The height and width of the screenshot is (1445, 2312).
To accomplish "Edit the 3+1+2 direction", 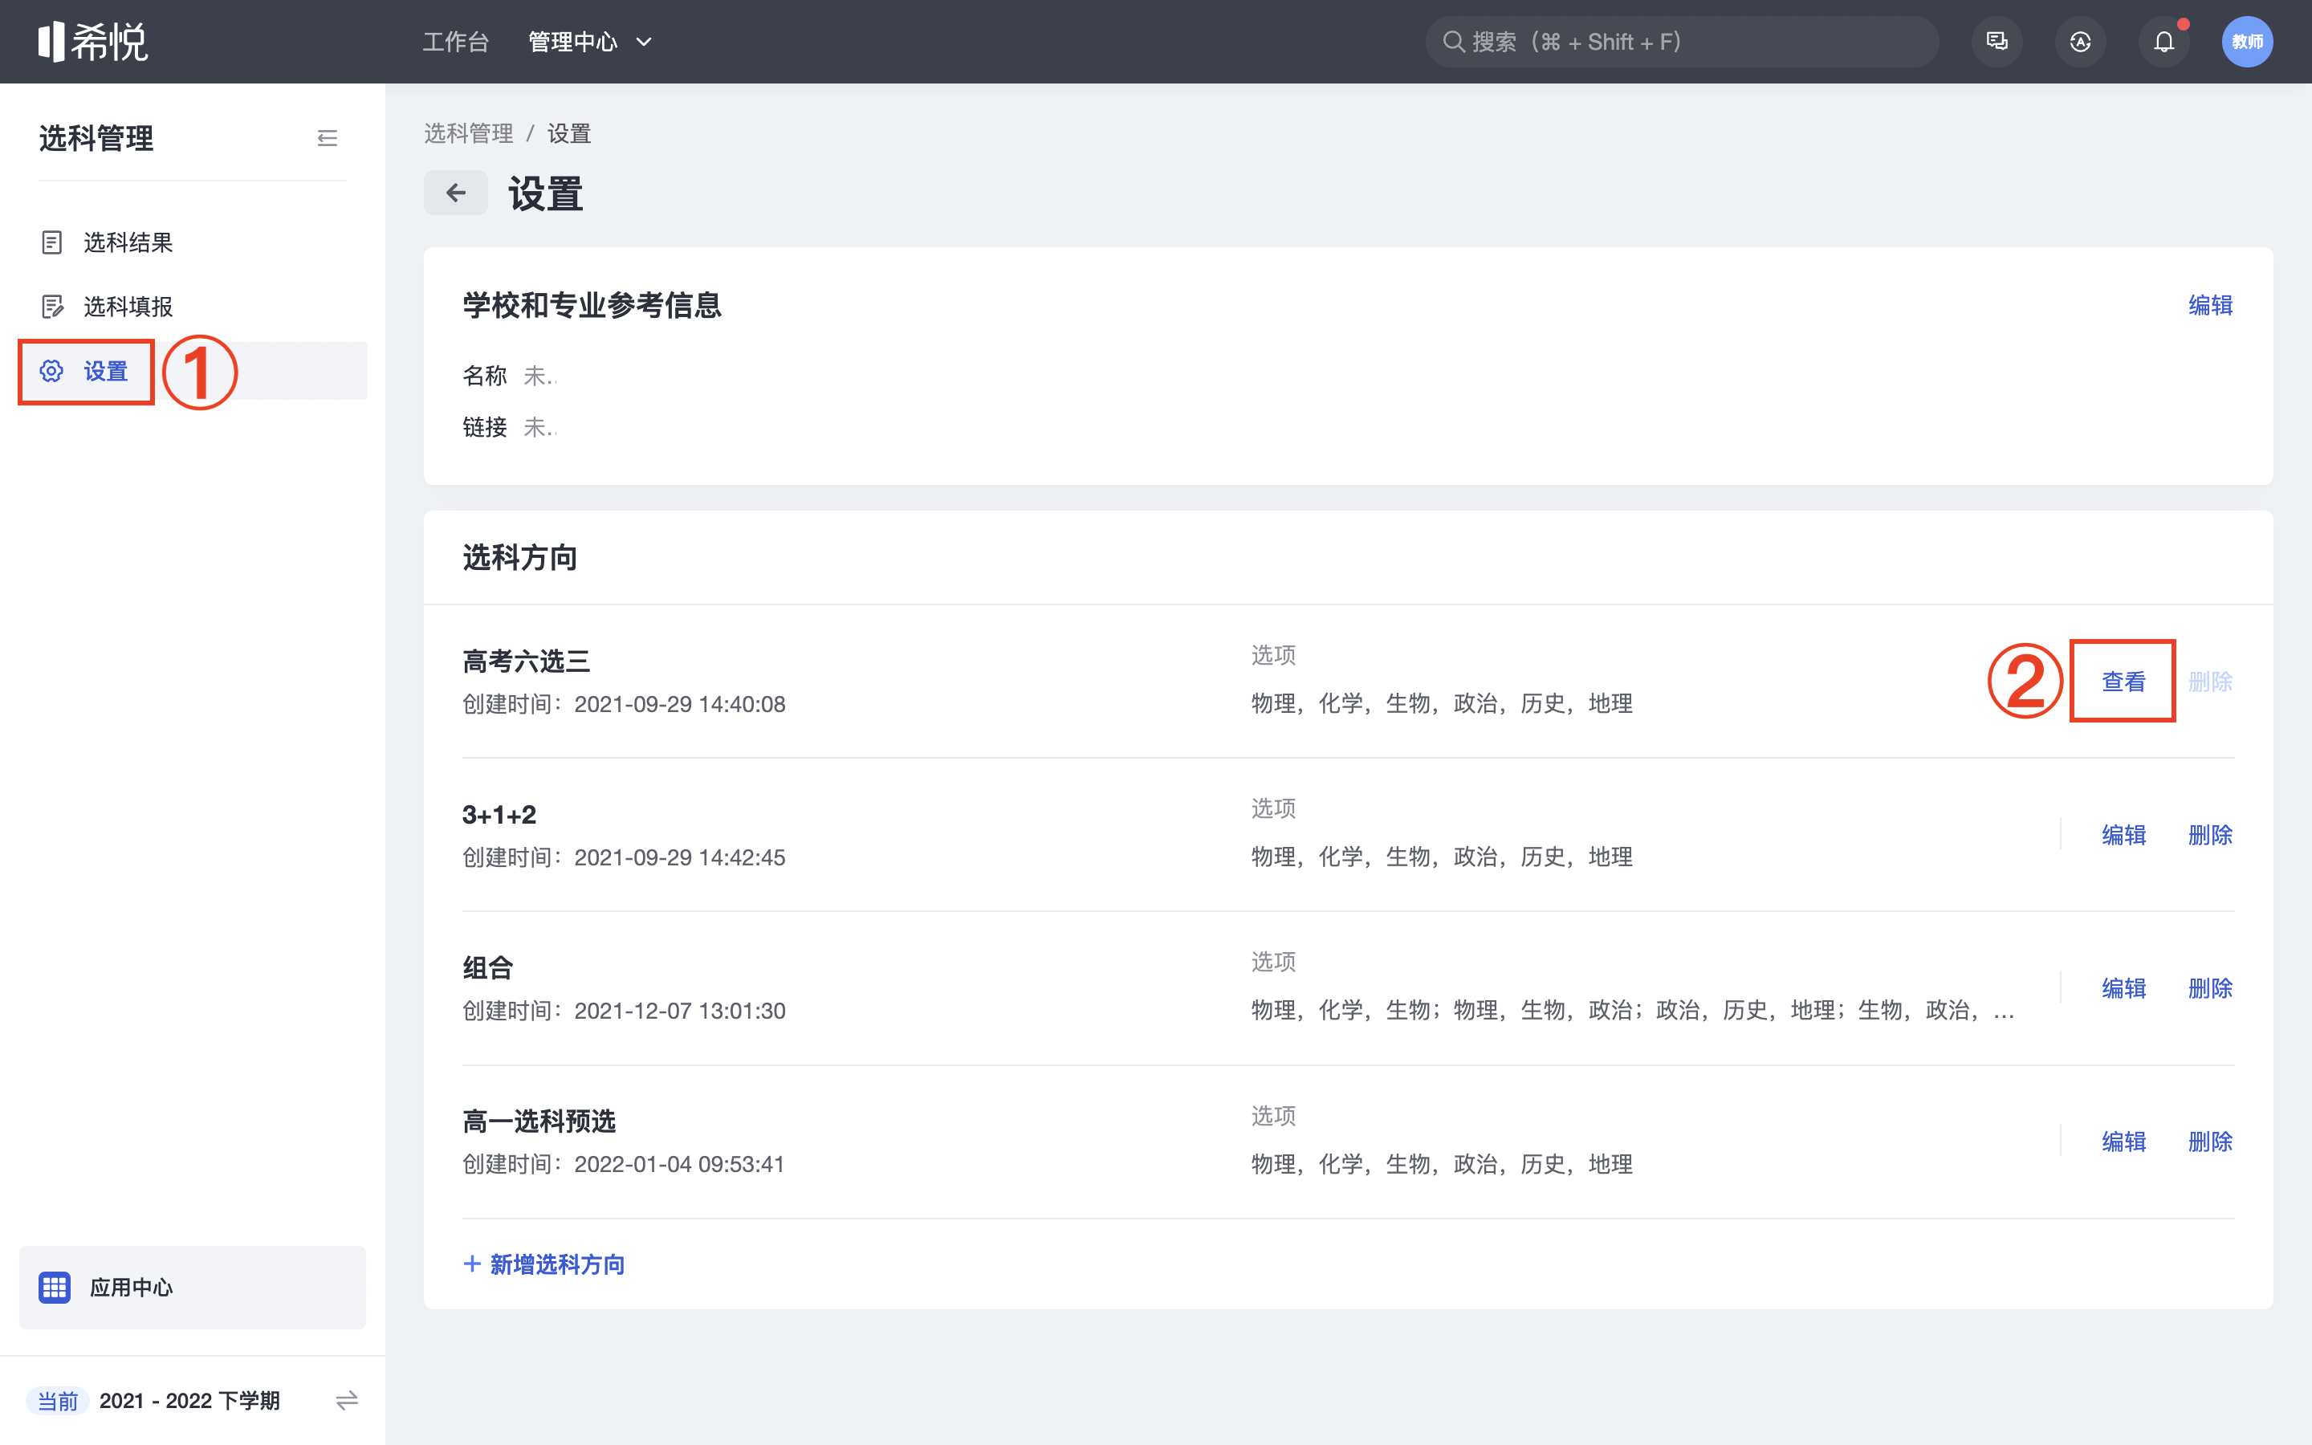I will pos(2124,835).
